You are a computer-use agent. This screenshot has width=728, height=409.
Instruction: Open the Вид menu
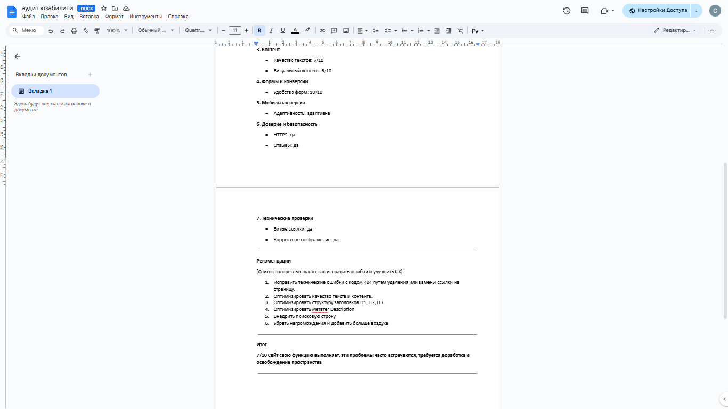[x=69, y=17]
